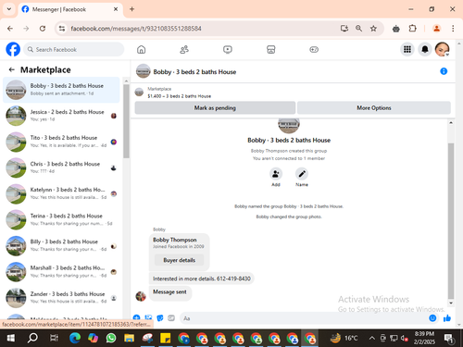The image size is (463, 347).
Task: Open Terina 3 beds 2 baths conversation
Action: pos(61,219)
